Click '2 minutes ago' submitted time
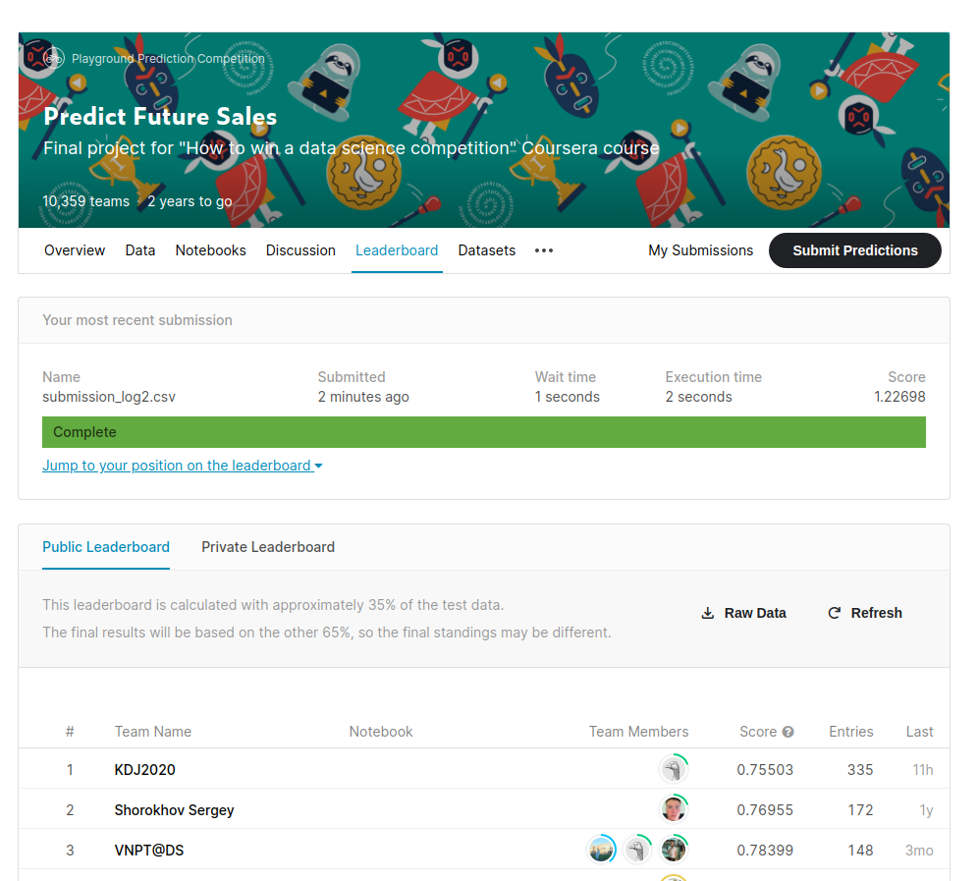The height and width of the screenshot is (881, 978). (363, 397)
